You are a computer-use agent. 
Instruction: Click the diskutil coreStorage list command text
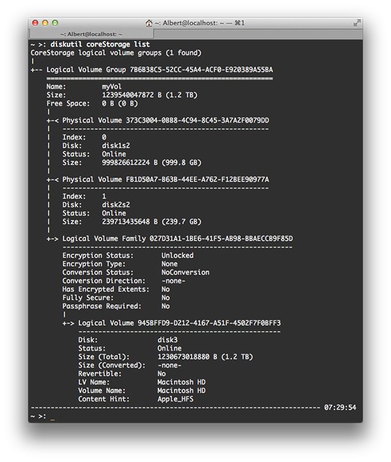(100, 45)
